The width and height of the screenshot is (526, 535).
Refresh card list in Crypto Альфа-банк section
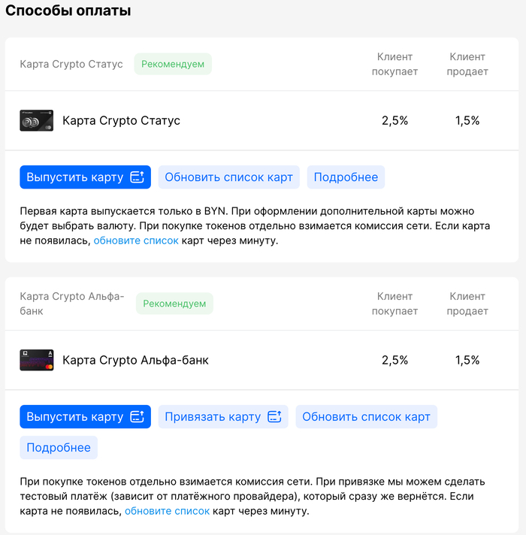tap(366, 417)
